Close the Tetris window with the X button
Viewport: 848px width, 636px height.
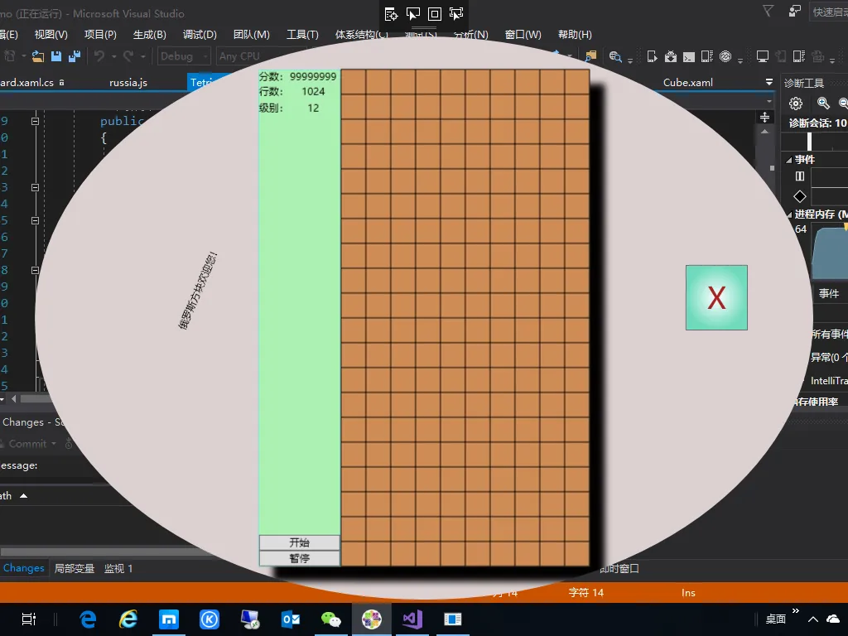click(716, 297)
